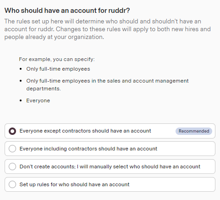This screenshot has height=200, width=220.
Task: Select the 'Everyone except contractors' radio button
Action: tap(12, 131)
